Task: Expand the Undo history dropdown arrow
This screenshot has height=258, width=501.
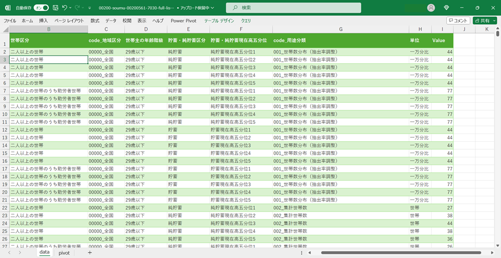Action: pos(71,8)
